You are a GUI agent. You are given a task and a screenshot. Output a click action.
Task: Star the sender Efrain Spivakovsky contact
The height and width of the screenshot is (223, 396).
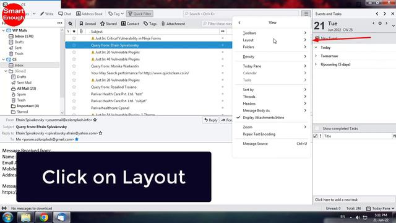tap(95, 120)
